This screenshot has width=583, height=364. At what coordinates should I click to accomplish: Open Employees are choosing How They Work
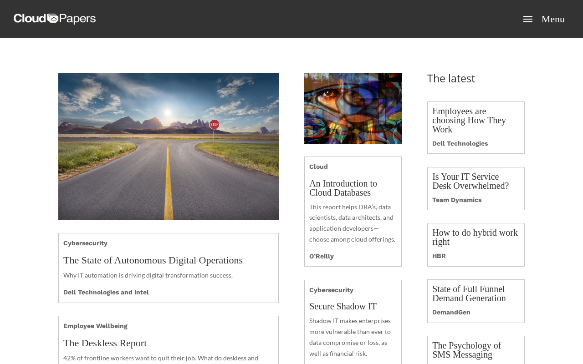click(x=469, y=120)
